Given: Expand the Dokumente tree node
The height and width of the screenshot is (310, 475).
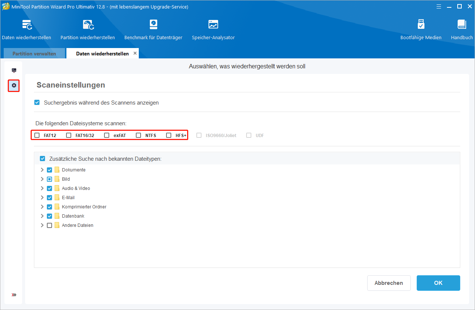Looking at the screenshot, I should [x=42, y=170].
